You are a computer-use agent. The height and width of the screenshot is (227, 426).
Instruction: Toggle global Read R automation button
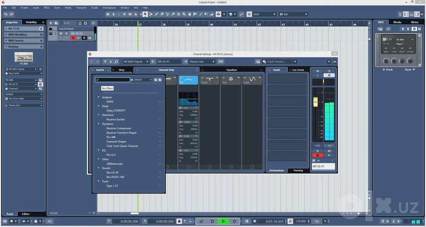[124, 14]
